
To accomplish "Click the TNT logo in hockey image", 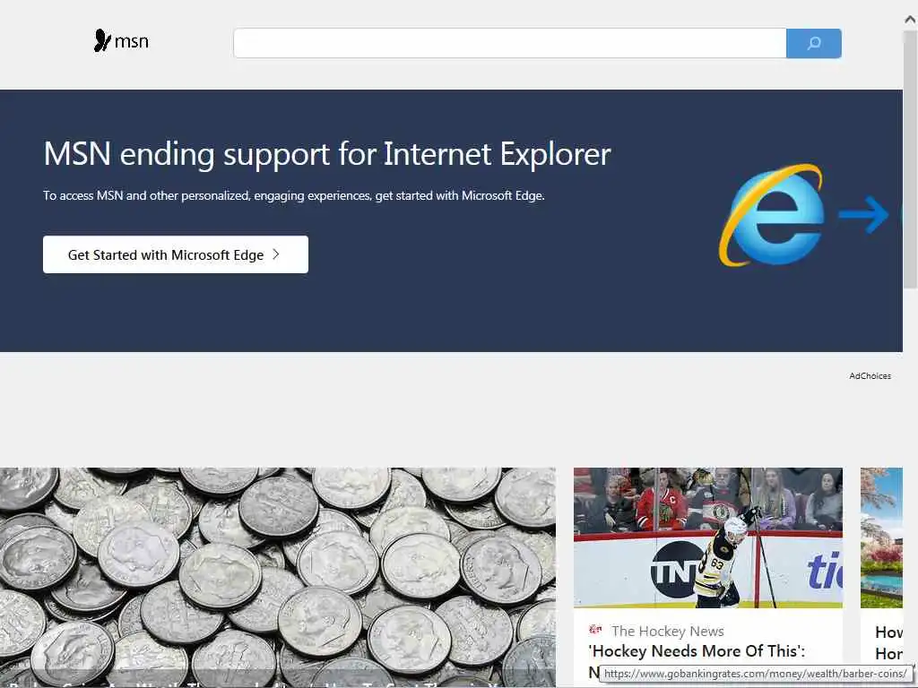I will 676,570.
